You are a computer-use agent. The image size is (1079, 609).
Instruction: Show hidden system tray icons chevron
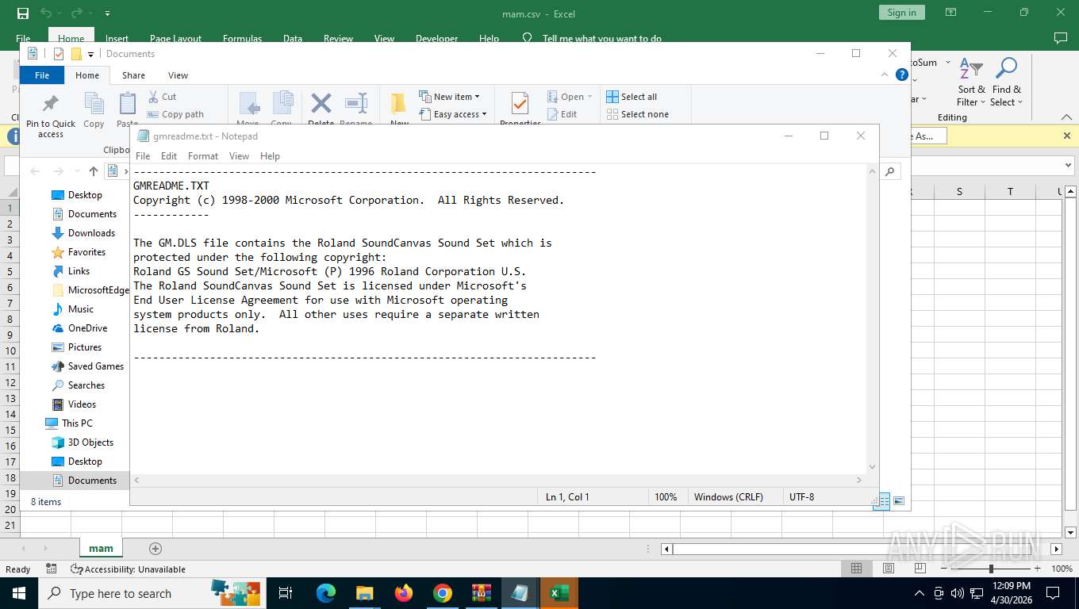click(920, 593)
